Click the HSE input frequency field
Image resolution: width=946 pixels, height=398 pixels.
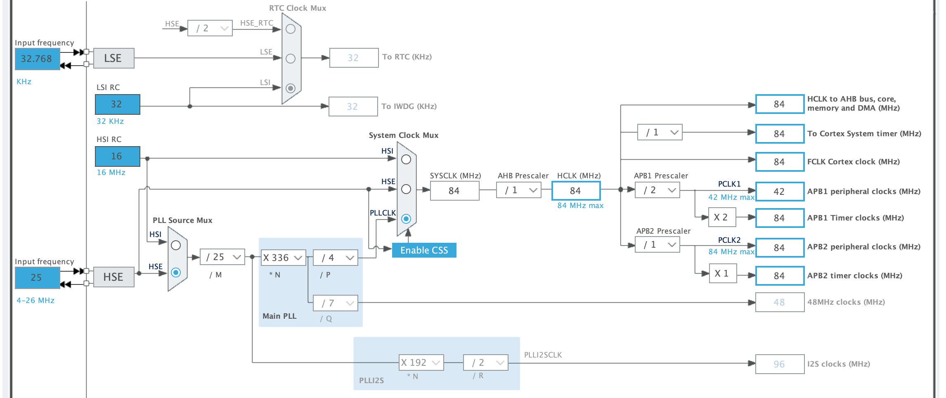click(x=37, y=277)
